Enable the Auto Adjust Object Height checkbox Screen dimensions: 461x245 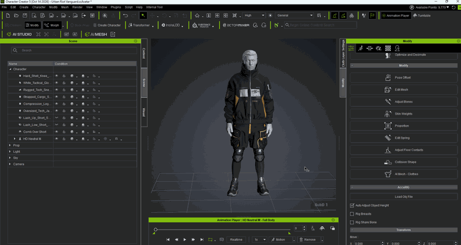[x=352, y=205]
